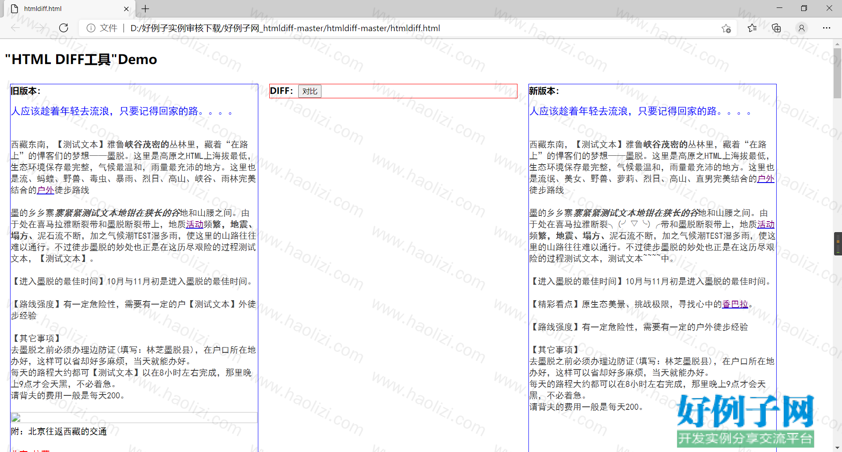The image size is (842, 452).
Task: Minimize the browser window
Action: pyautogui.click(x=779, y=8)
